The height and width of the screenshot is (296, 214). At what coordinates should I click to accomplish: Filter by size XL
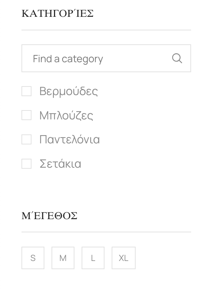click(123, 258)
